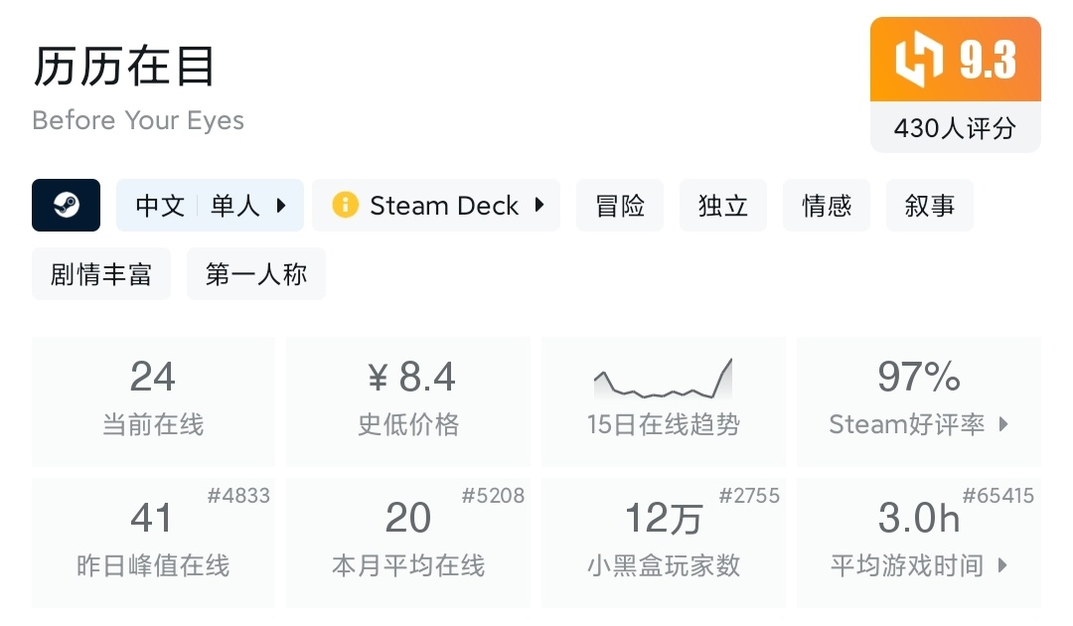Screen dimensions: 1073x626
Task: Click the Steam platform logo icon
Action: tap(67, 206)
